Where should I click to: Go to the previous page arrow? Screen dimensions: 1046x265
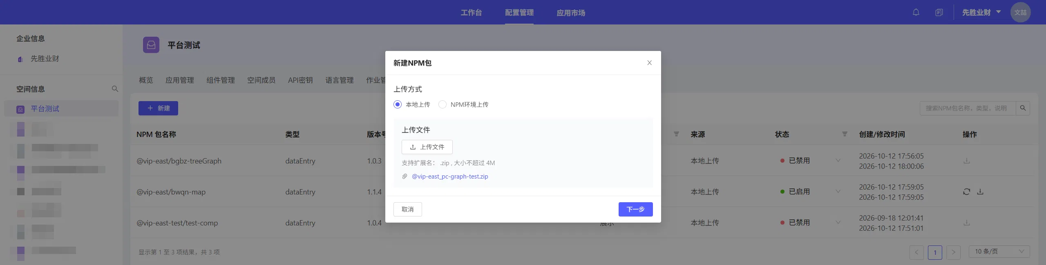tap(916, 252)
